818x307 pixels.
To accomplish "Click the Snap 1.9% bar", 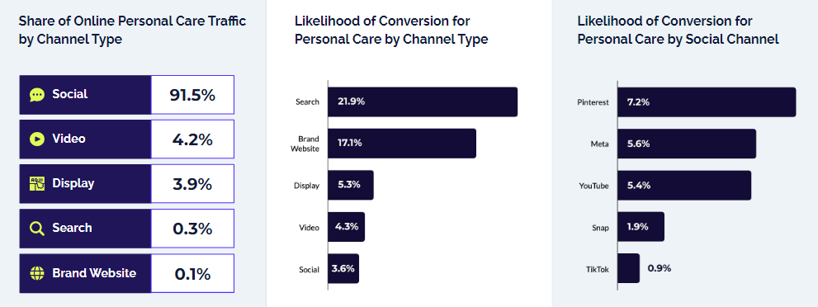I will coord(641,227).
